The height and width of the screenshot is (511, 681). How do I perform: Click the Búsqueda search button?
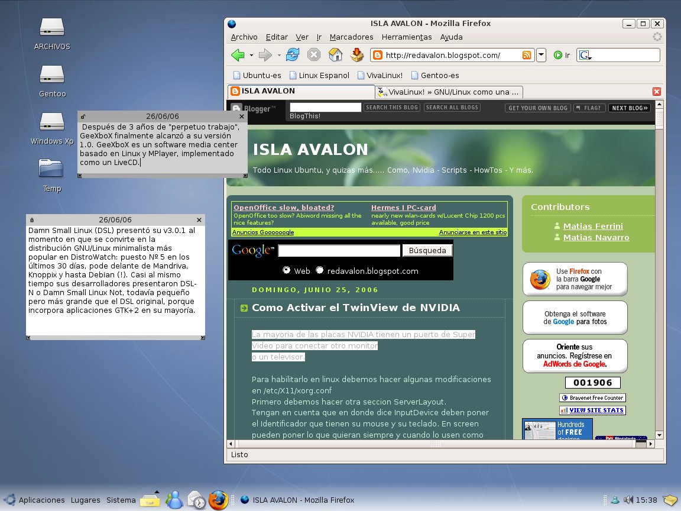pos(427,250)
